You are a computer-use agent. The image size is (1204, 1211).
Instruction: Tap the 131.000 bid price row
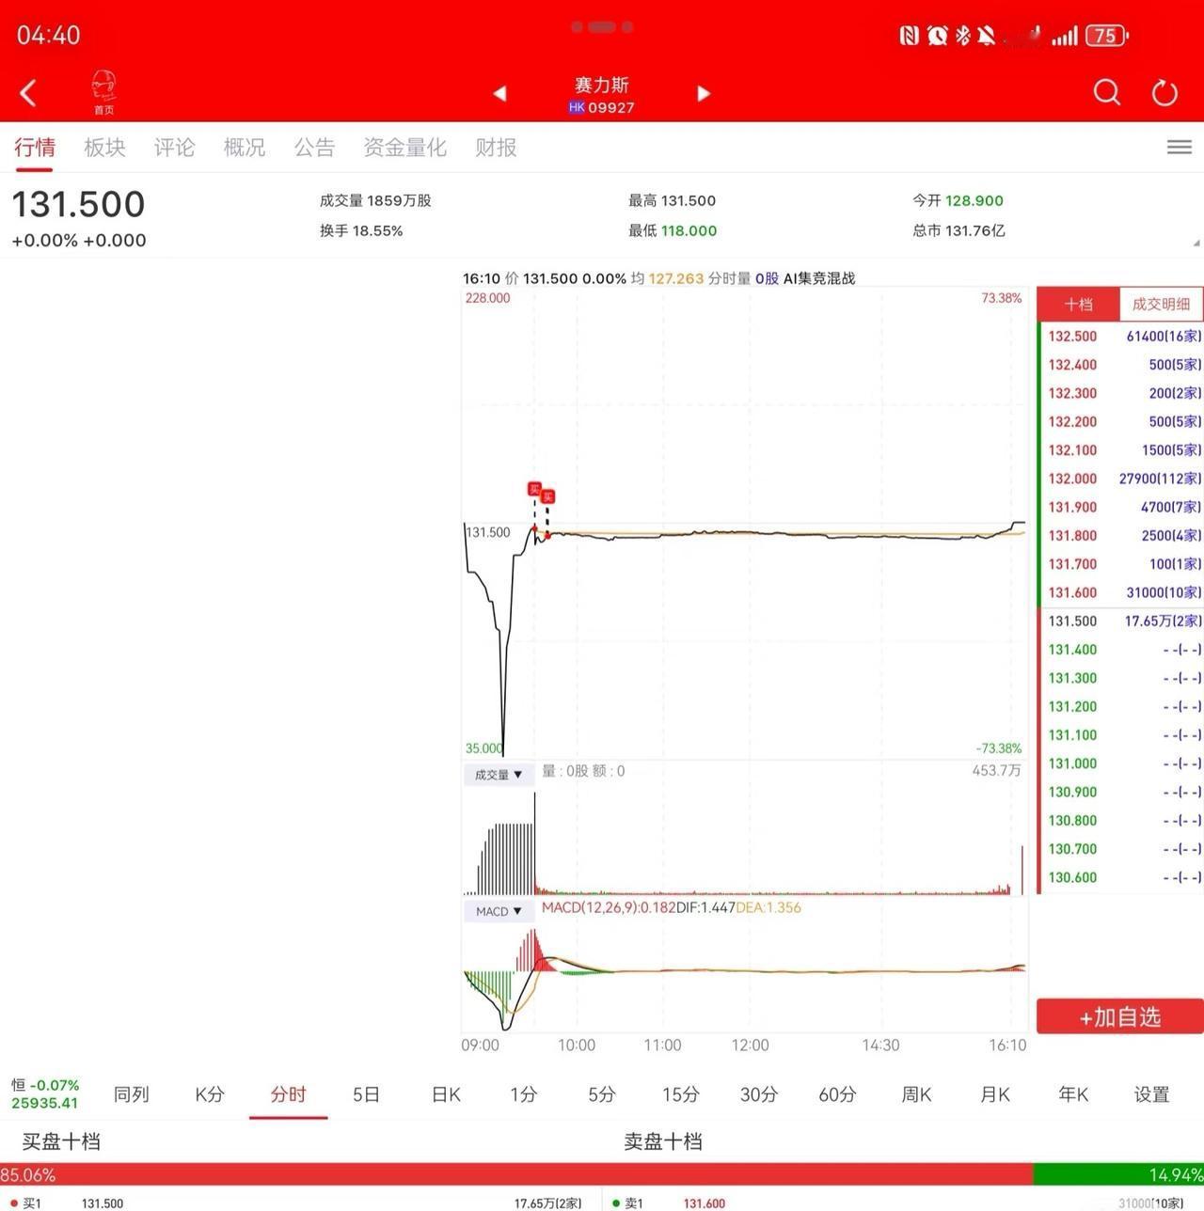point(1121,763)
